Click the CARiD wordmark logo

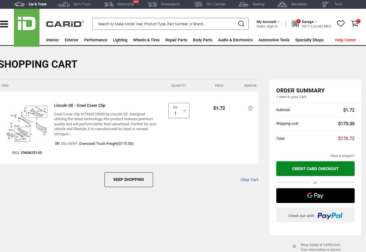(65, 24)
